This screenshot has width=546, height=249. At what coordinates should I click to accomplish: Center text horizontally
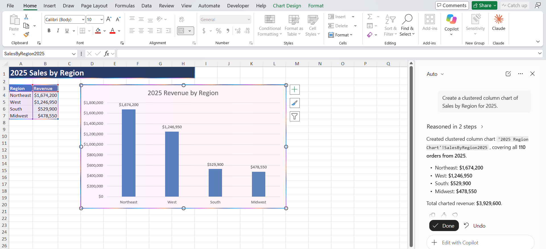[141, 30]
